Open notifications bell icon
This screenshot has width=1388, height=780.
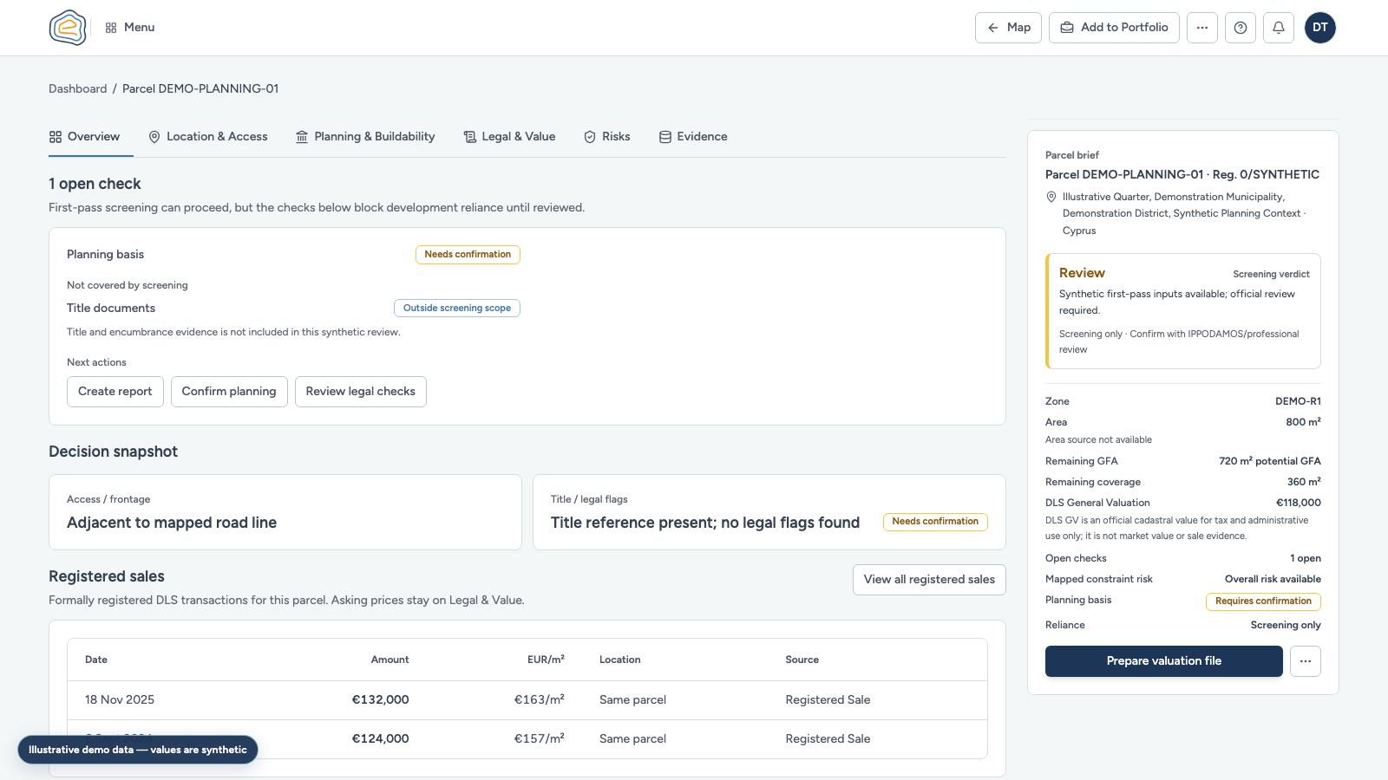[1279, 28]
